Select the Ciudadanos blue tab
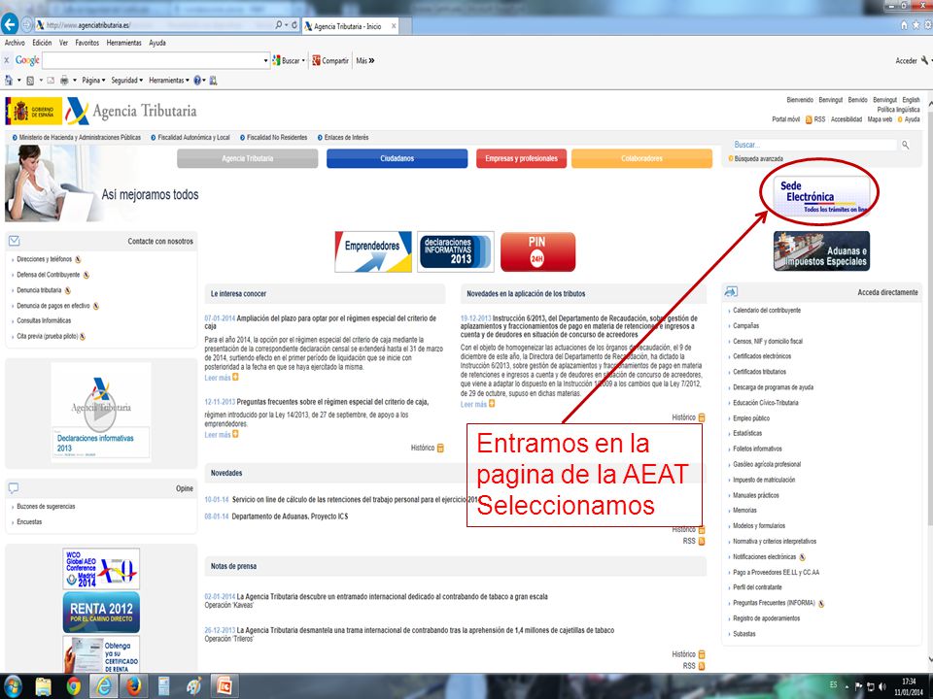Viewport: 933px width, 699px height. (397, 158)
